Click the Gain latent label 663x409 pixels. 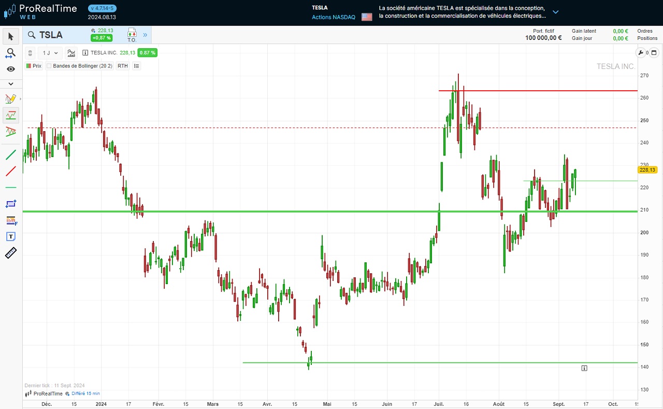pyautogui.click(x=584, y=31)
